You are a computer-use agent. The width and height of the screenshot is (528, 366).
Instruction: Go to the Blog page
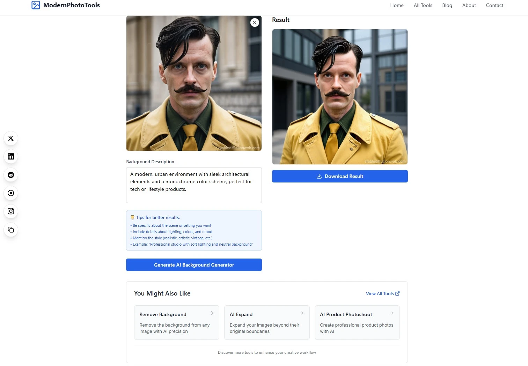(x=447, y=5)
